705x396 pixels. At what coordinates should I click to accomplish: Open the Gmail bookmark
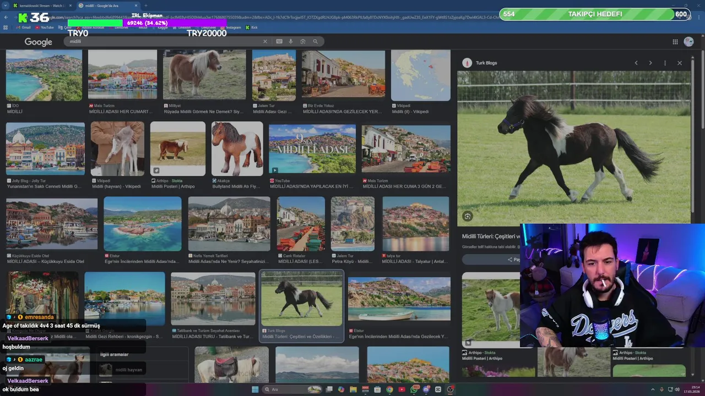click(24, 28)
